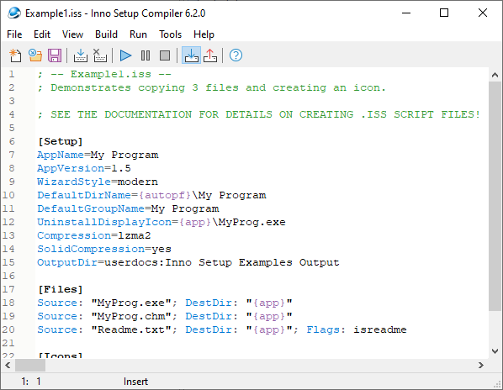Close the Inno Setup Compiler window
The width and height of the screenshot is (503, 390).
tap(483, 13)
